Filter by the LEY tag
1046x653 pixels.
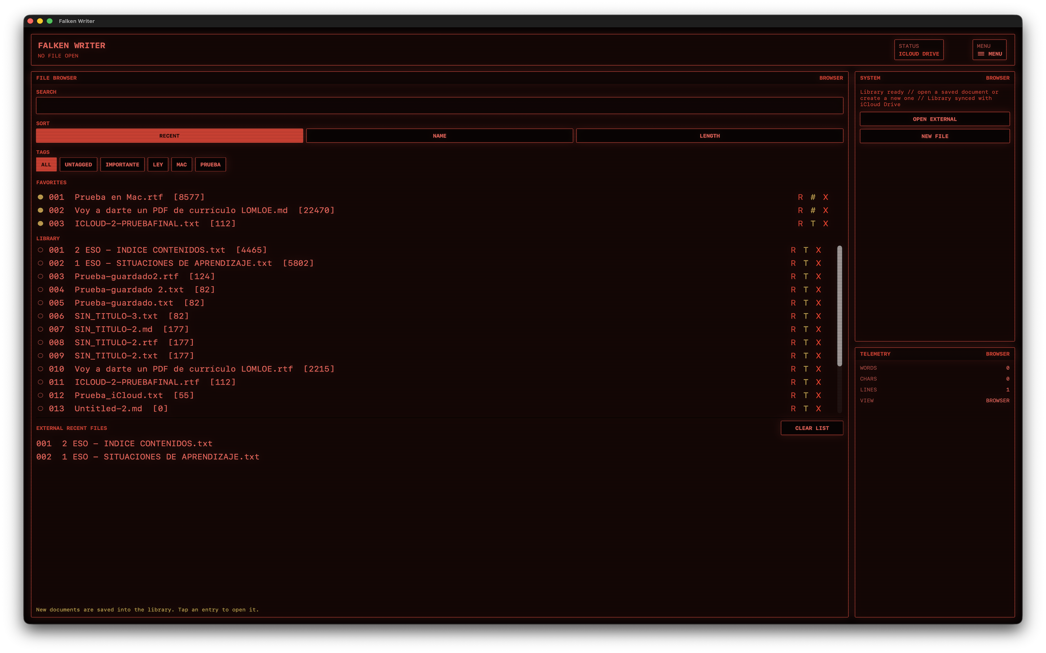158,165
